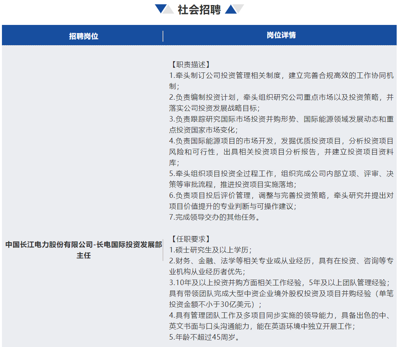399x347 pixels.
Task: Click line 4.负责国际能源项目的市场开发
Action: point(281,151)
